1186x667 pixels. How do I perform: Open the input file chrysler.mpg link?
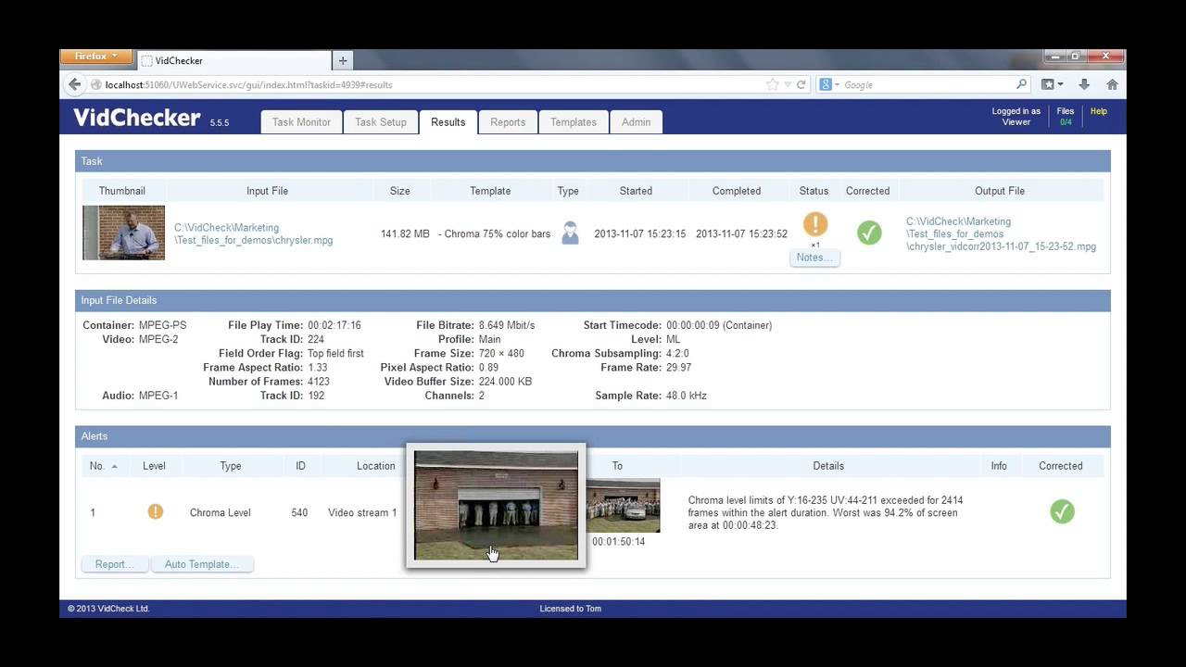[x=254, y=233]
